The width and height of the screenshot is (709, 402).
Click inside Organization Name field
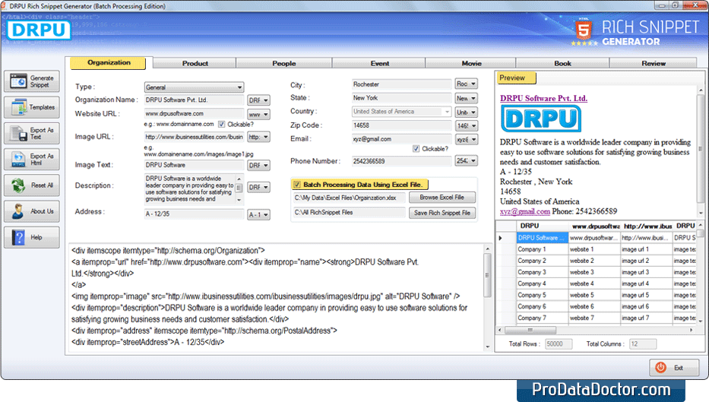tap(194, 100)
